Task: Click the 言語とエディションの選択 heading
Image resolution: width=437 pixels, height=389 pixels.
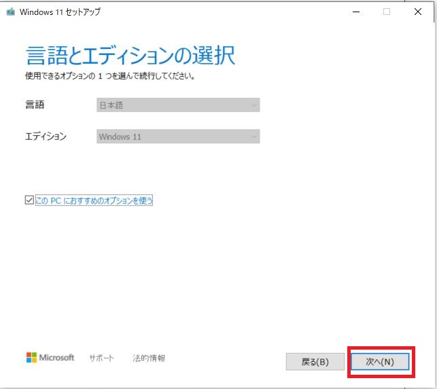Action: 130,56
